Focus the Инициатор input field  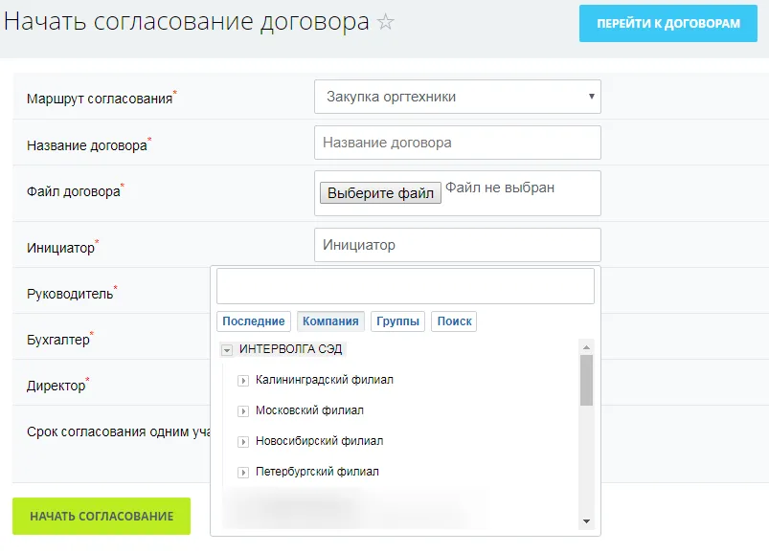pyautogui.click(x=458, y=244)
